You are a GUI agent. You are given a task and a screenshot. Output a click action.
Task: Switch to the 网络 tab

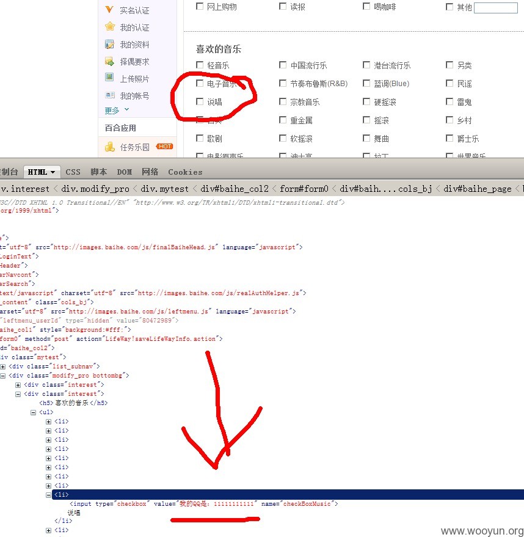(x=150, y=172)
